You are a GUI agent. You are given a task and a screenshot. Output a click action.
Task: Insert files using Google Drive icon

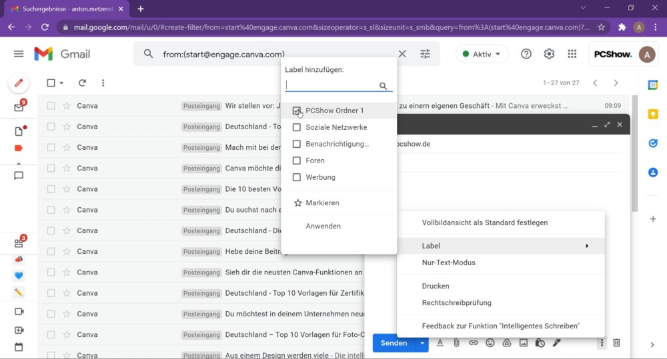pos(507,343)
